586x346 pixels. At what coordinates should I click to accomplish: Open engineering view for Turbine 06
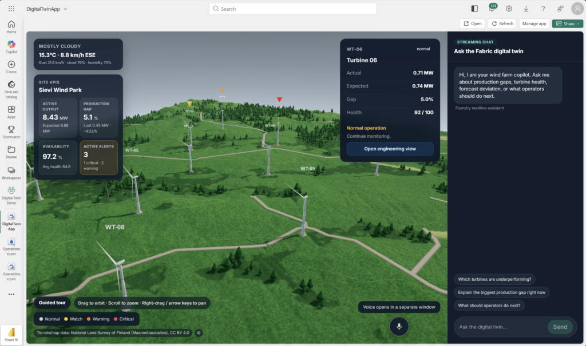[x=390, y=149]
